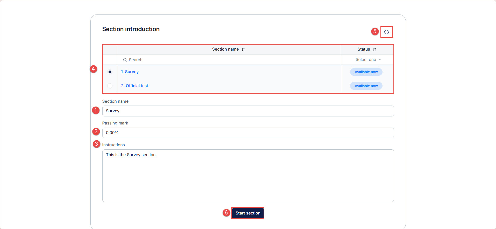Click the sort arrows next to Status
496x229 pixels.
(x=374, y=49)
